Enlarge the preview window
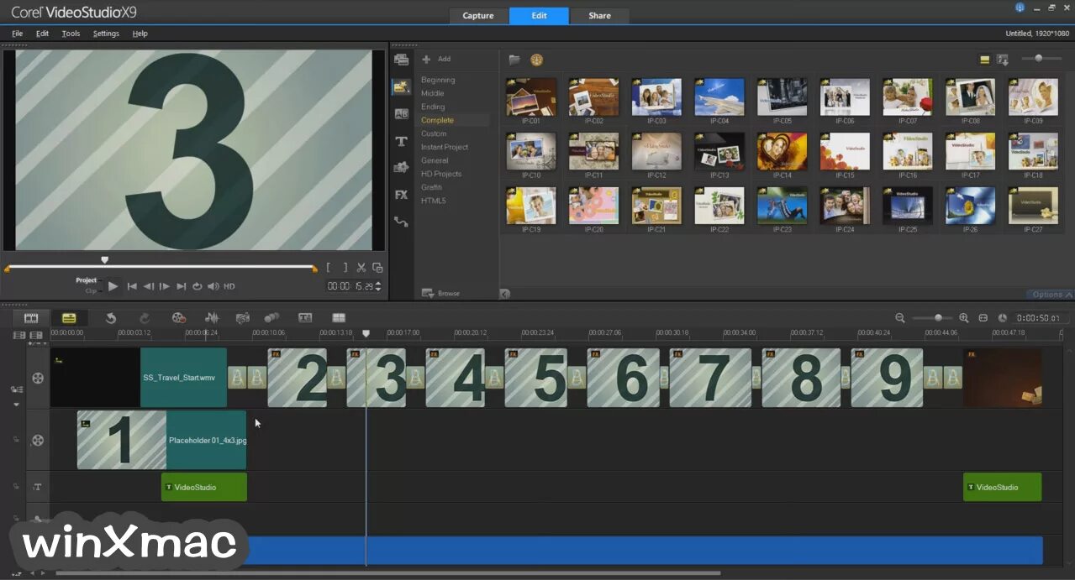 click(378, 268)
